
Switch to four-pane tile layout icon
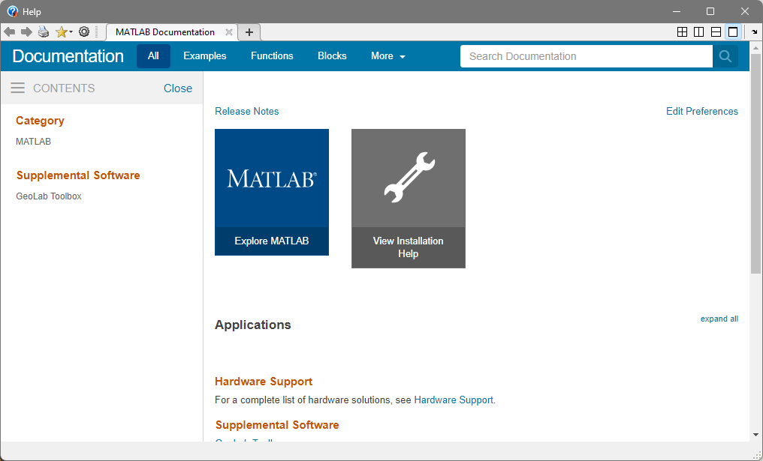[682, 32]
